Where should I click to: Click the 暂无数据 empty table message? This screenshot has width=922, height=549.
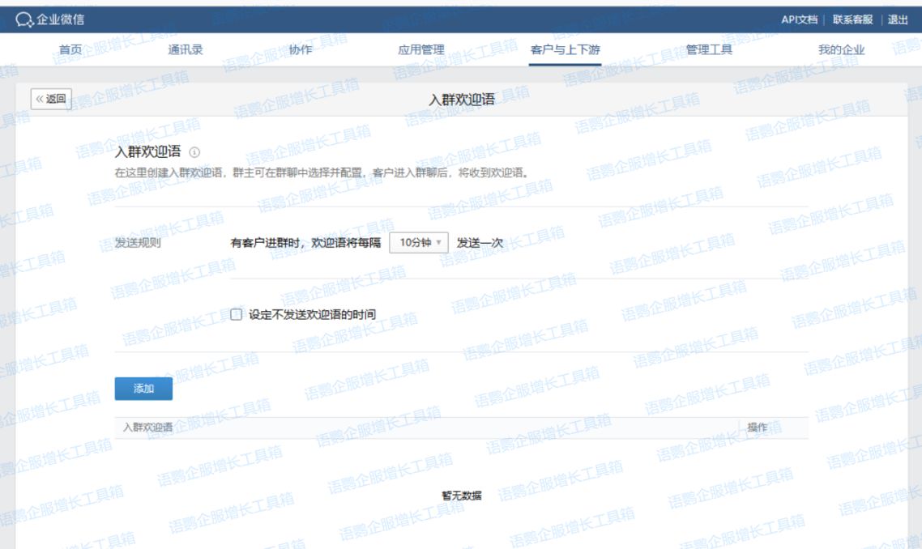tap(462, 496)
